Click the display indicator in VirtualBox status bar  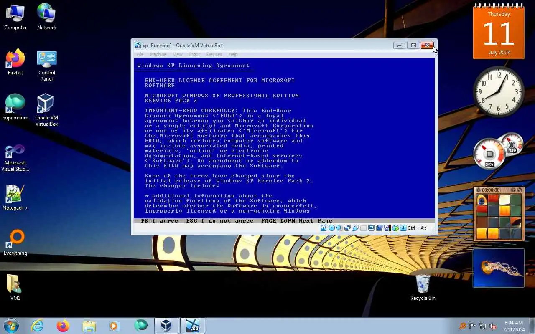(x=371, y=228)
